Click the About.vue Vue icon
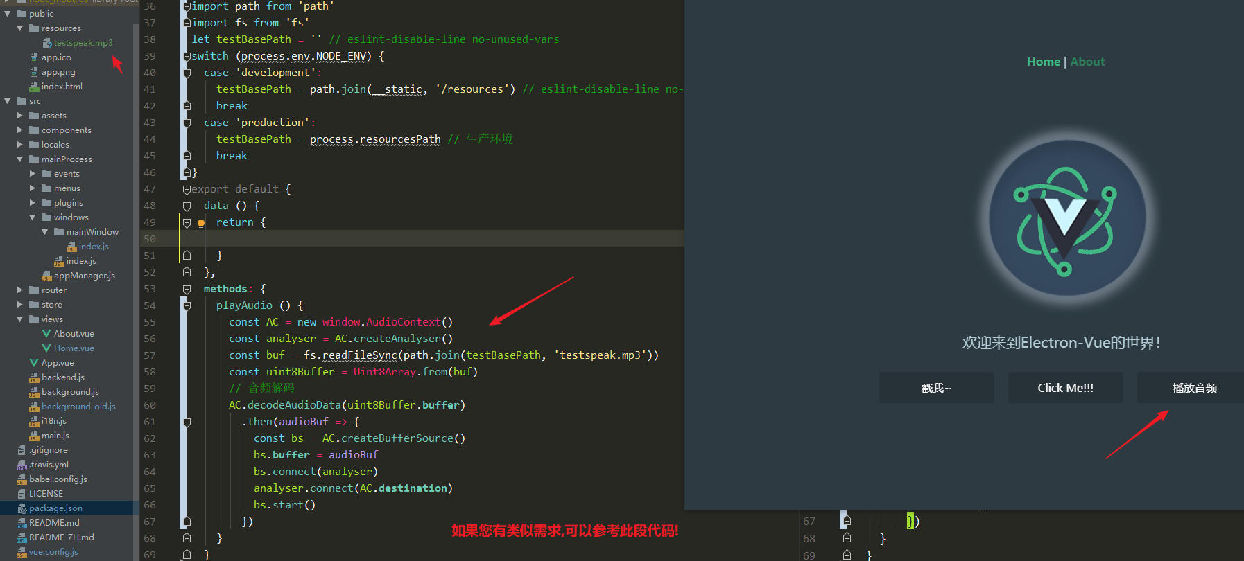The image size is (1244, 561). (x=46, y=333)
